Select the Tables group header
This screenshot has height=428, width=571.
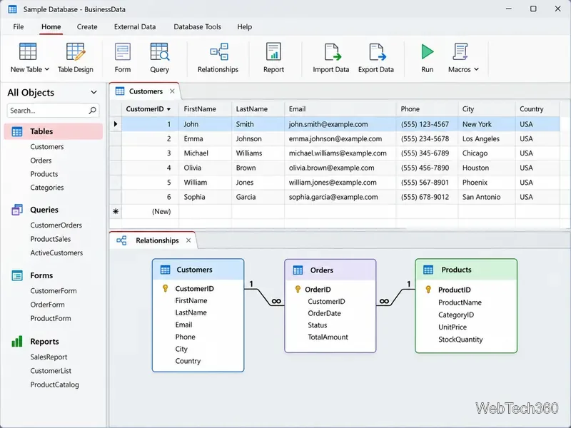(x=53, y=131)
